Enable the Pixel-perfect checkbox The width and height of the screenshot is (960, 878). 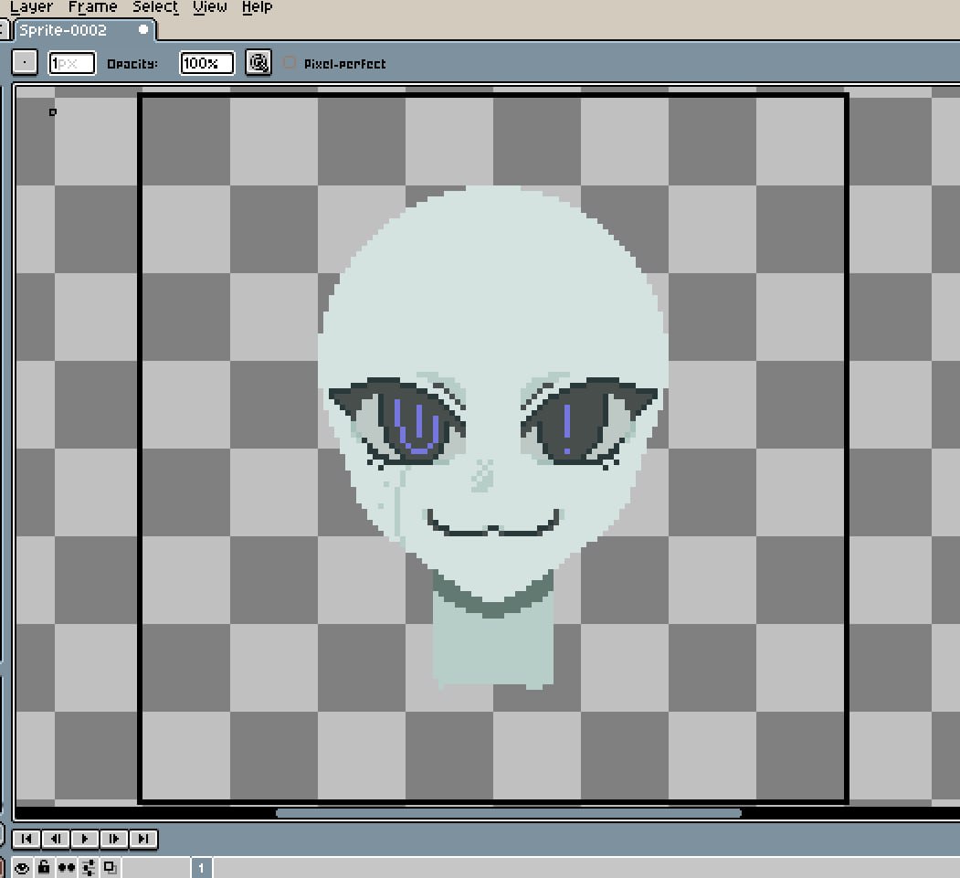tap(290, 63)
